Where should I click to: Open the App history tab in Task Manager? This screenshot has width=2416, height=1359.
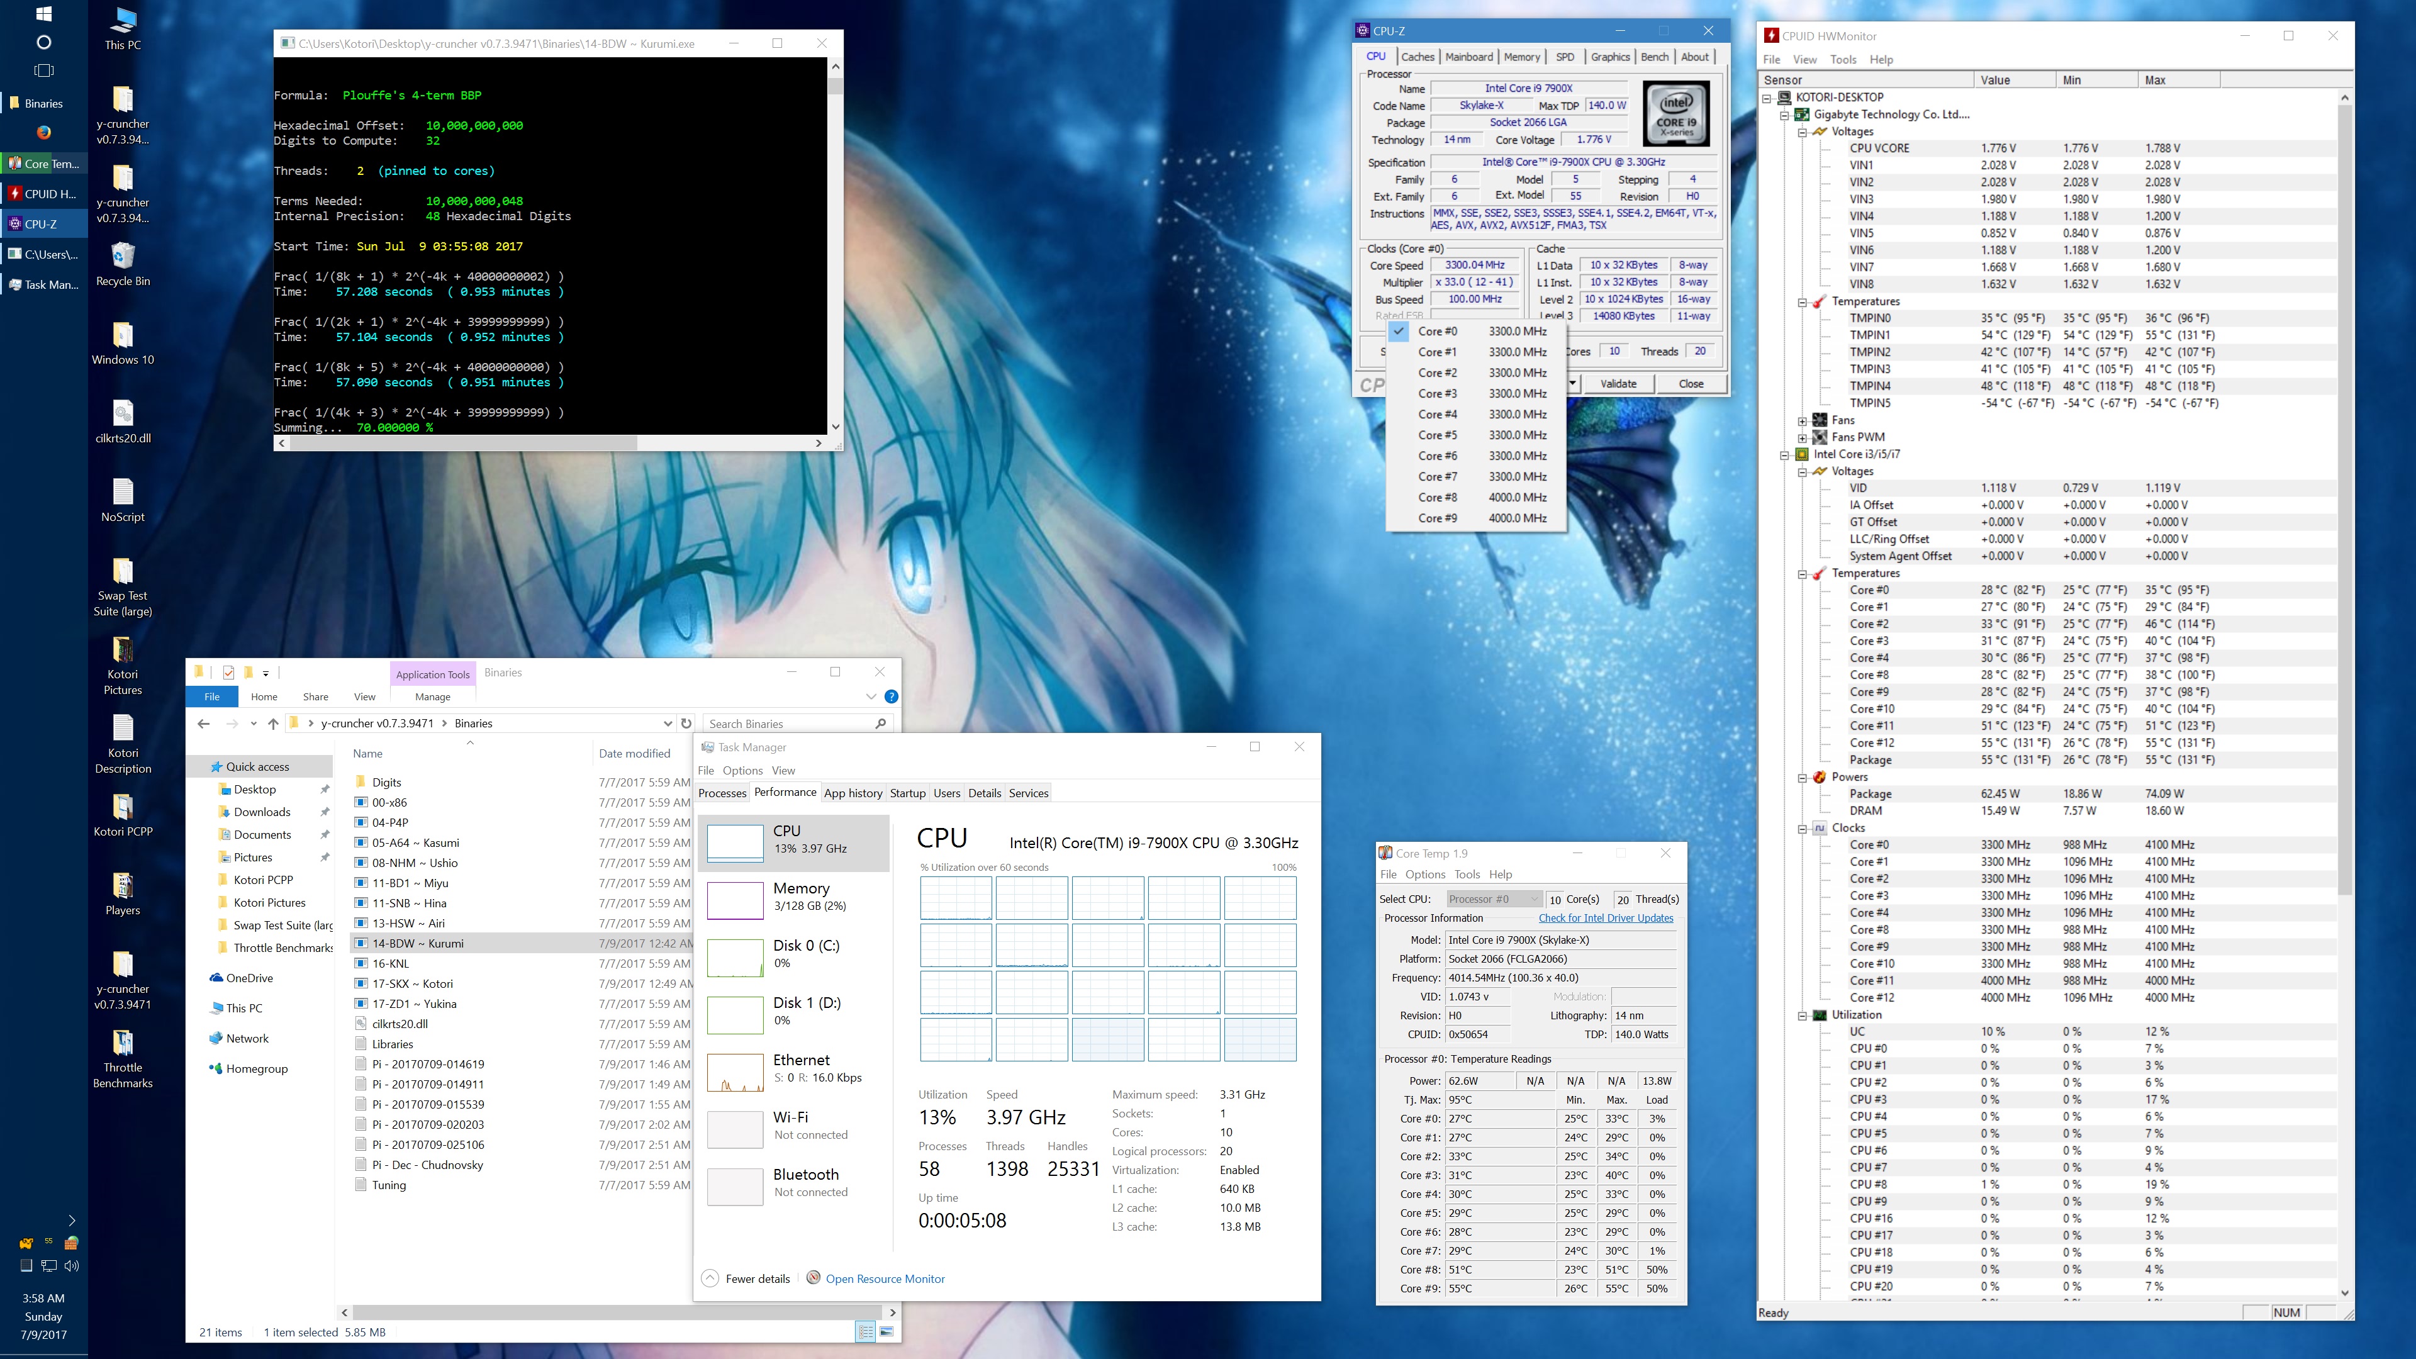tap(853, 793)
